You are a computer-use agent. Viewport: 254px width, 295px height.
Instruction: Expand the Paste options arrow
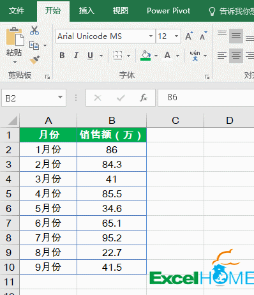(x=15, y=62)
